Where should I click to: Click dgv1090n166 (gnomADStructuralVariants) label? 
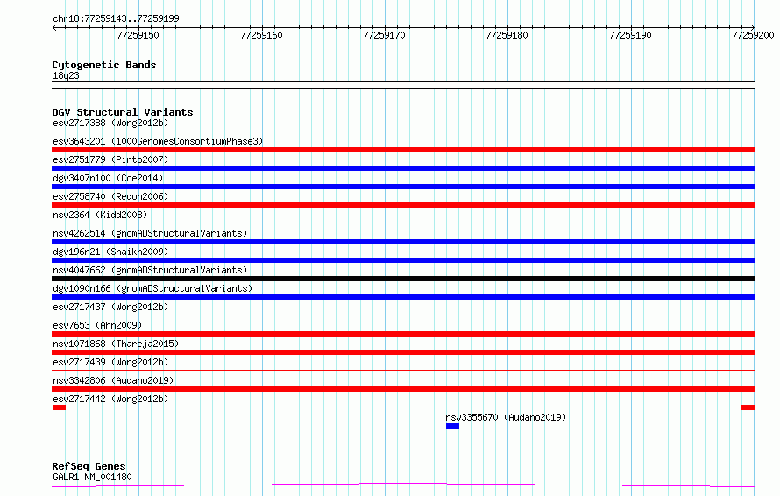click(x=152, y=288)
